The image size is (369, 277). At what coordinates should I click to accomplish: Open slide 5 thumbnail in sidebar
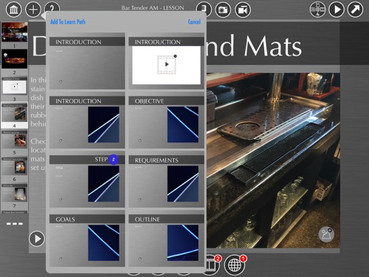coord(14,139)
